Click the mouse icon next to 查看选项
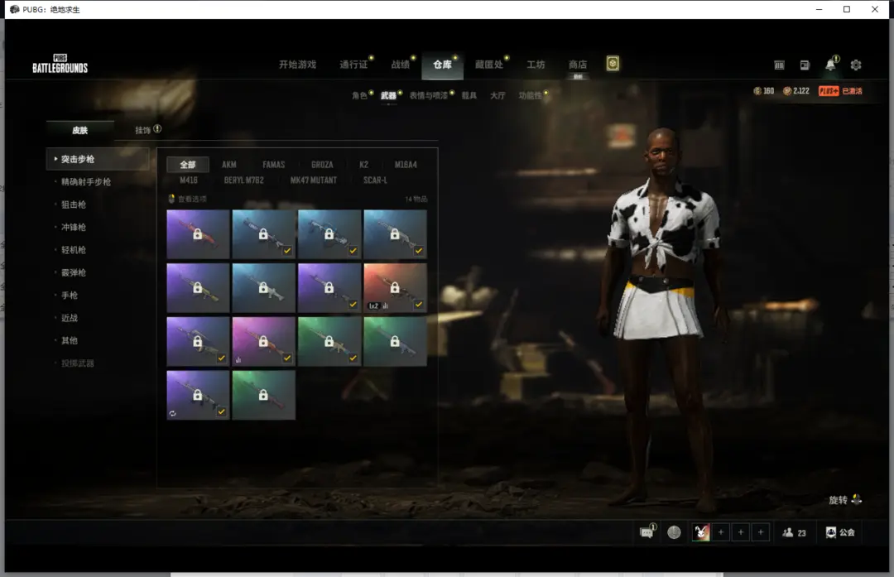This screenshot has width=894, height=577. click(171, 199)
